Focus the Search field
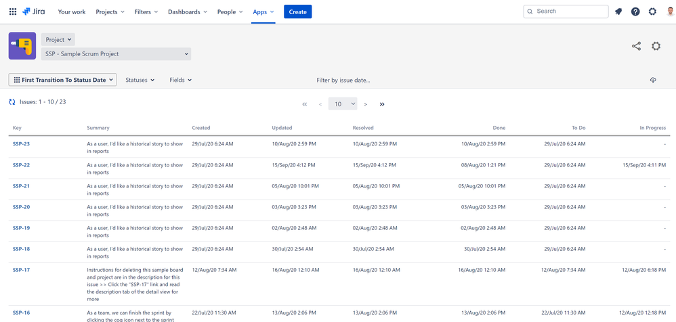This screenshot has width=676, height=322. point(566,11)
